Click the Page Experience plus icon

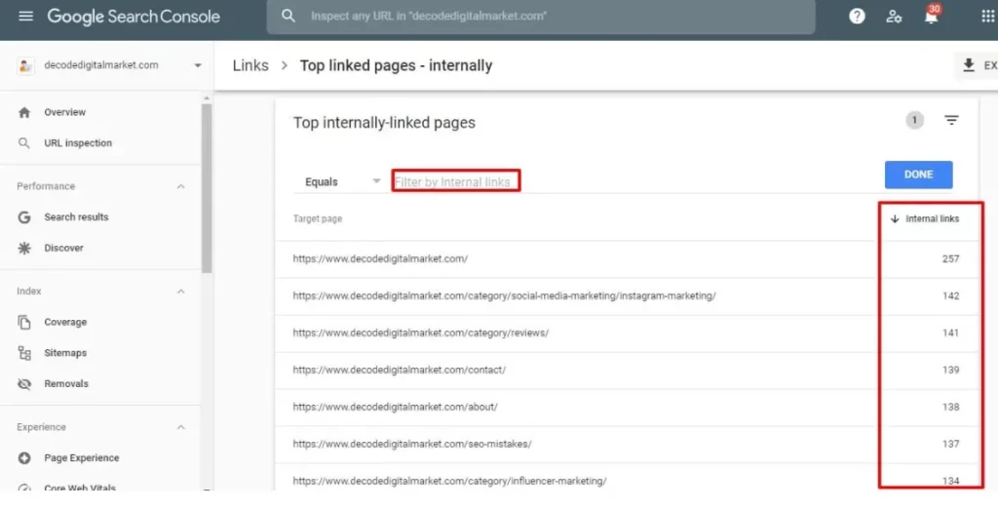24,457
